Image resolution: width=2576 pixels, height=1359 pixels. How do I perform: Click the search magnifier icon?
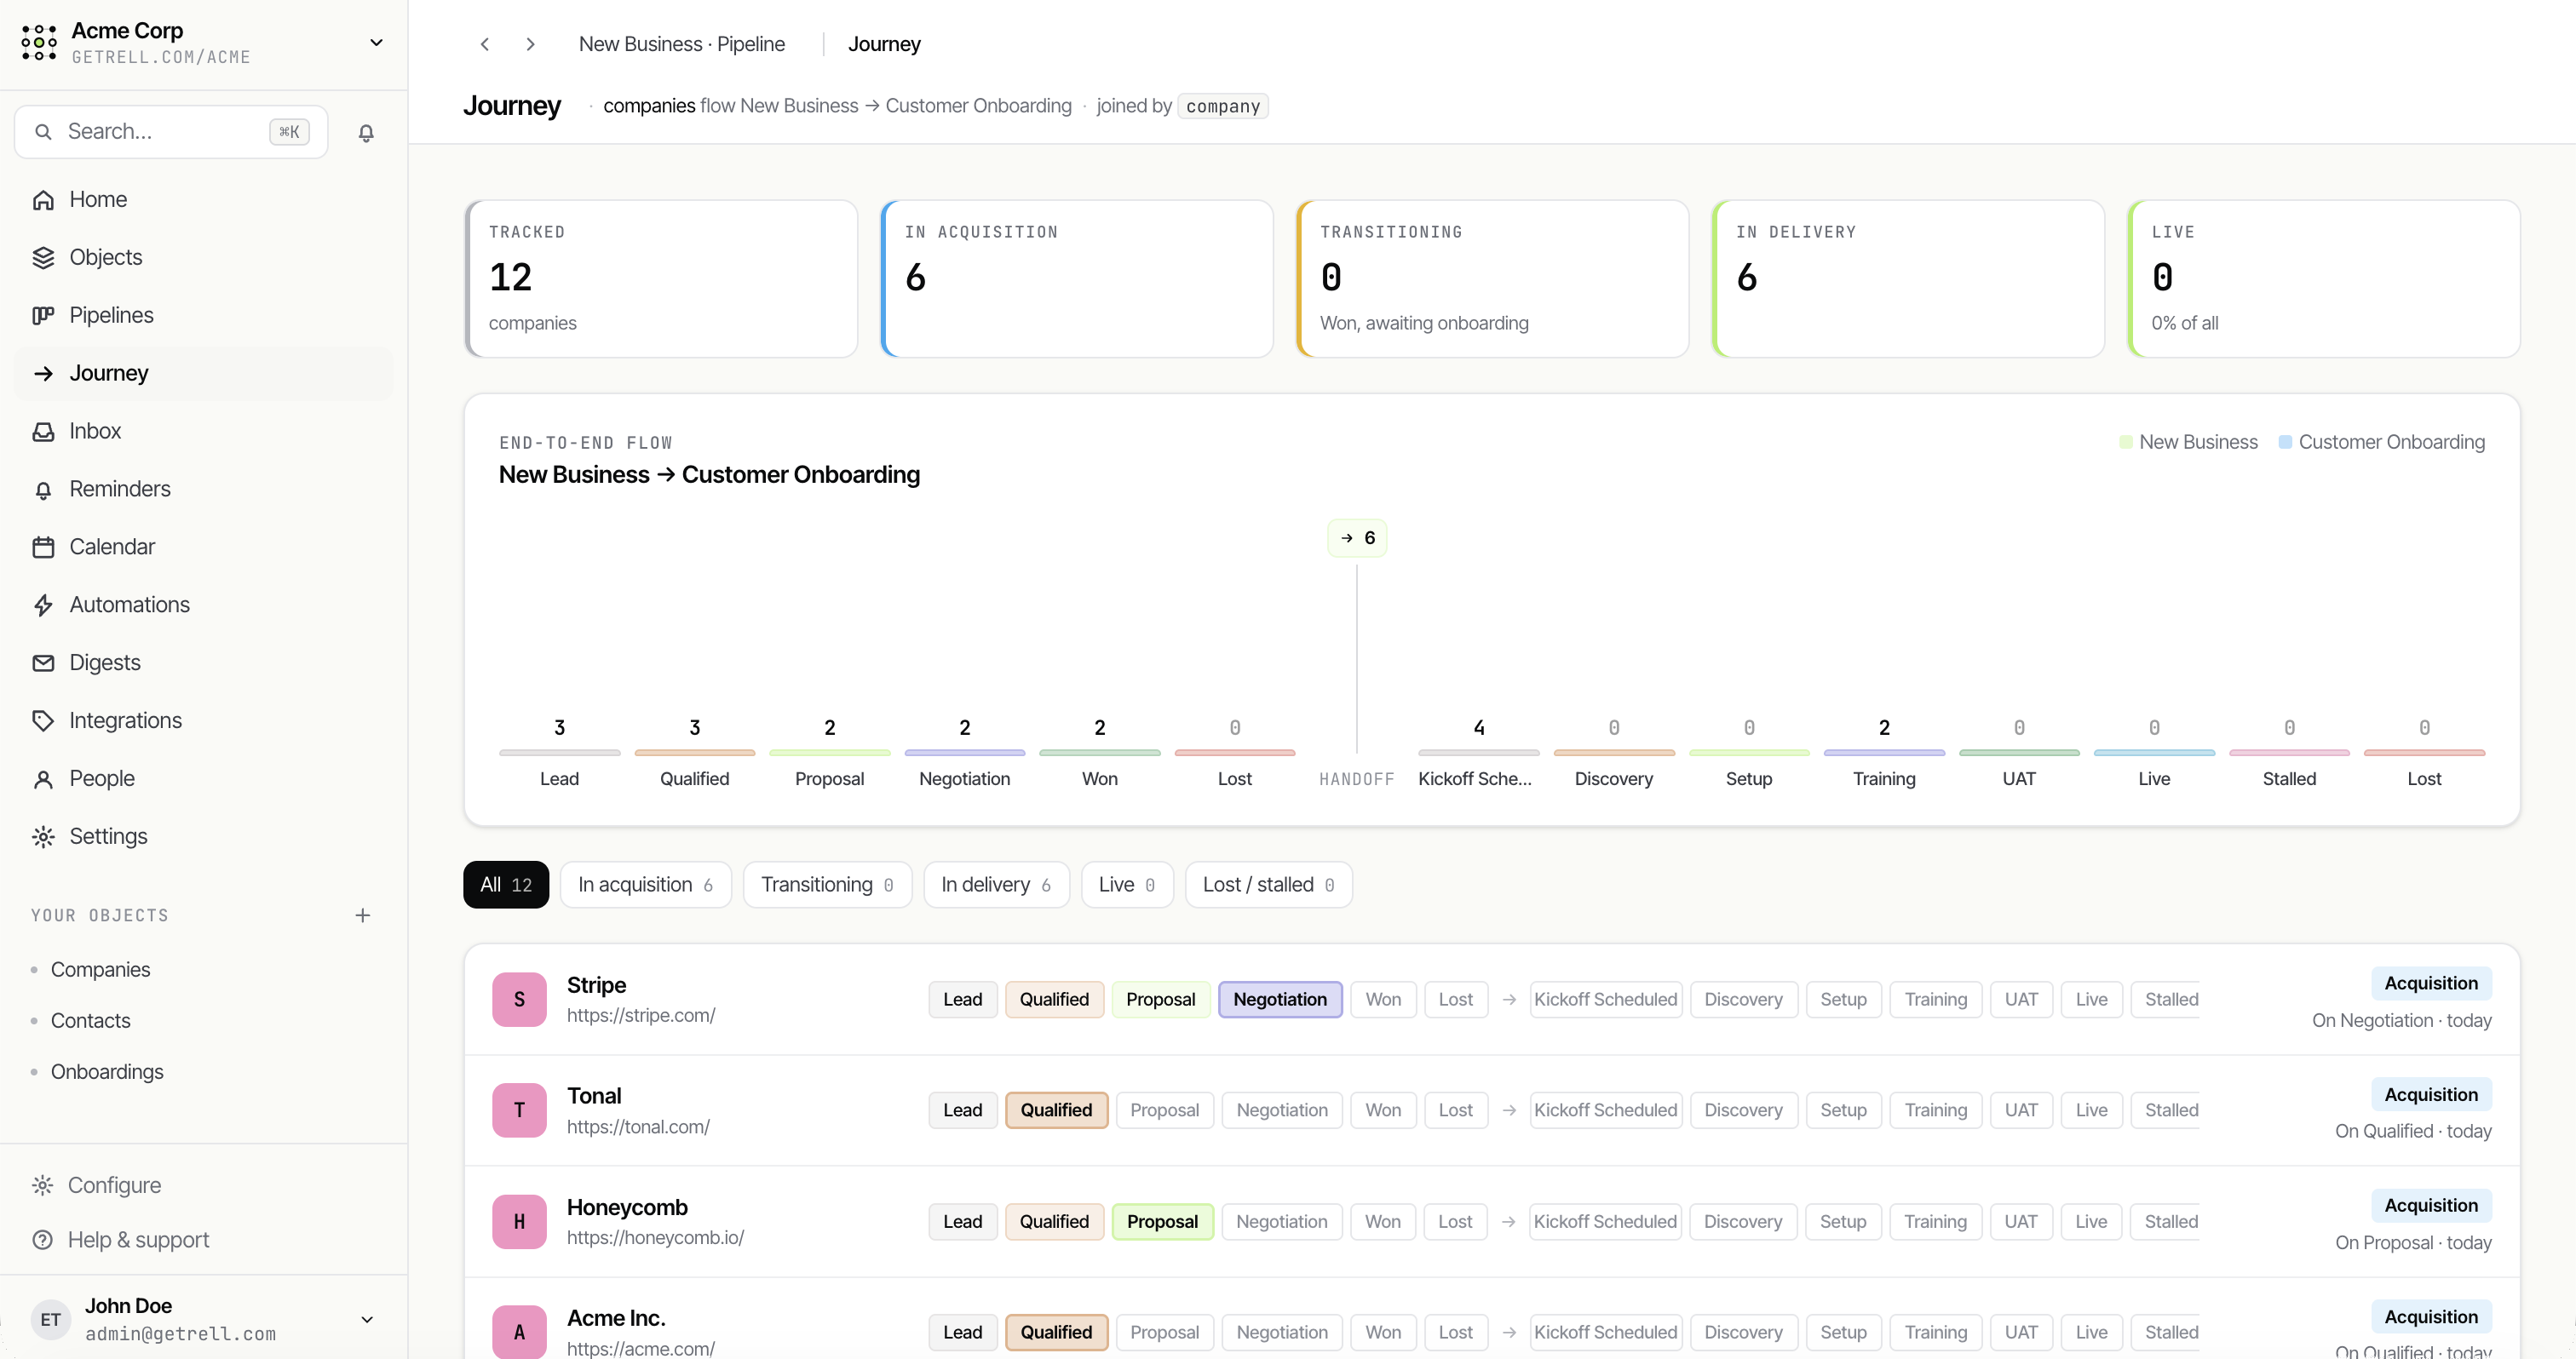43,132
